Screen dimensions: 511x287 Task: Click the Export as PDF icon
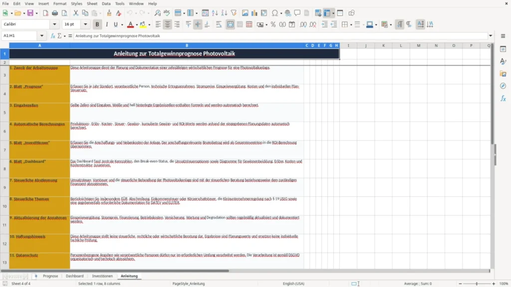click(x=45, y=13)
